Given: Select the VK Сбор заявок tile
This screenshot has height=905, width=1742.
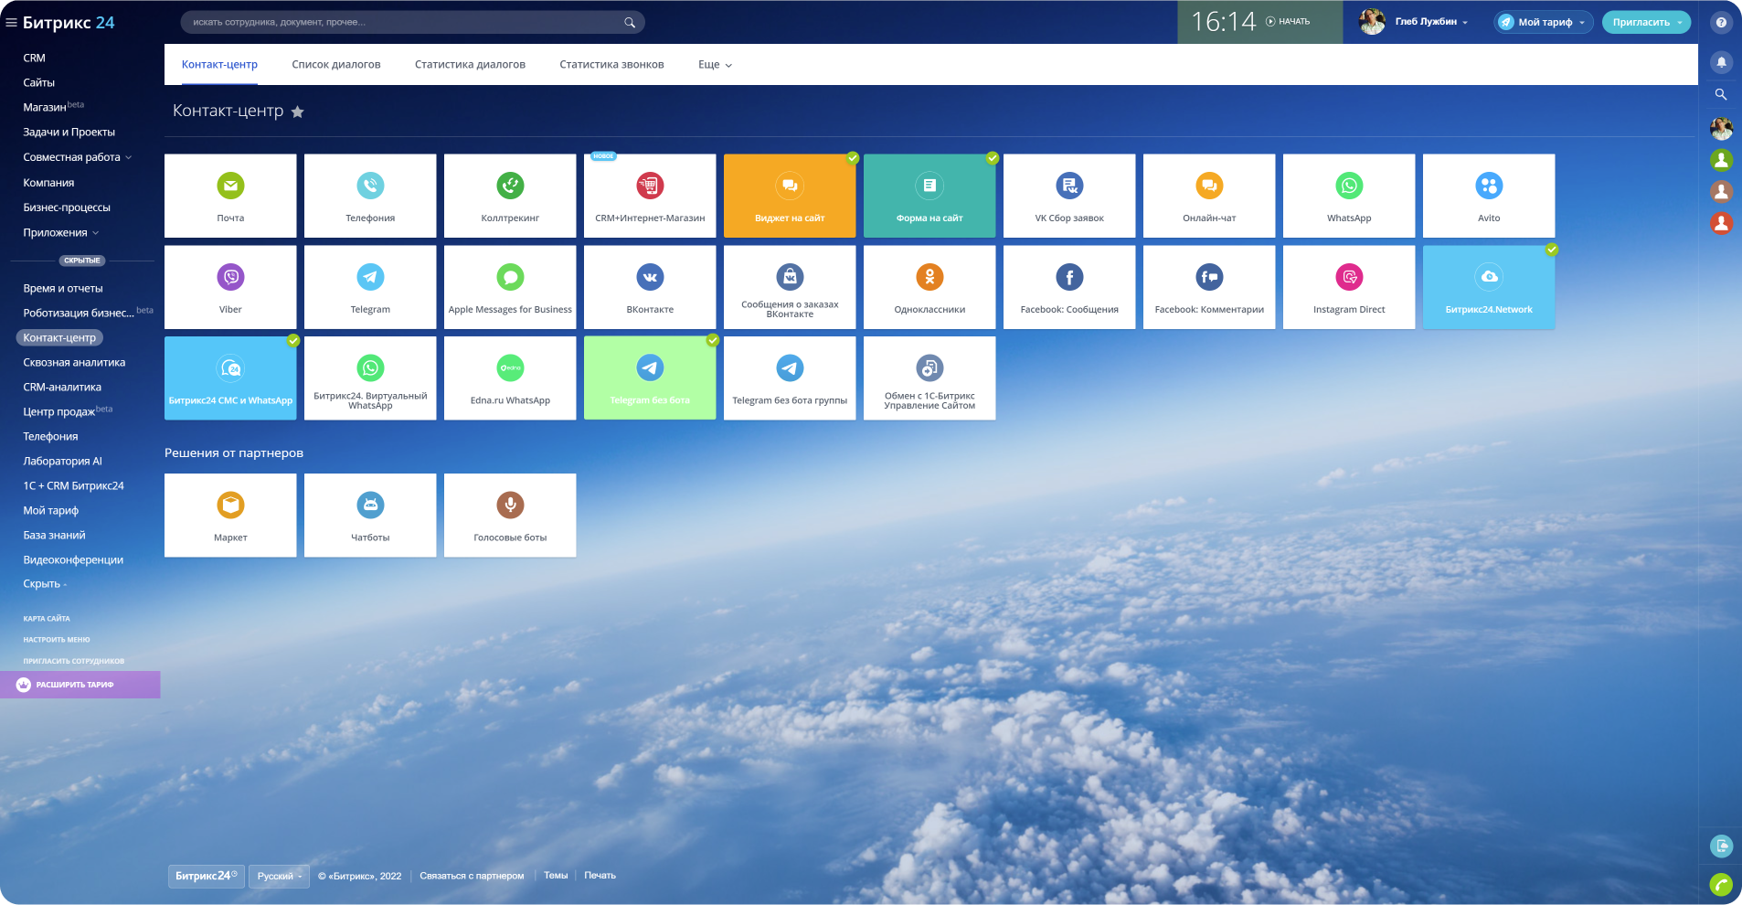Looking at the screenshot, I should (1069, 196).
